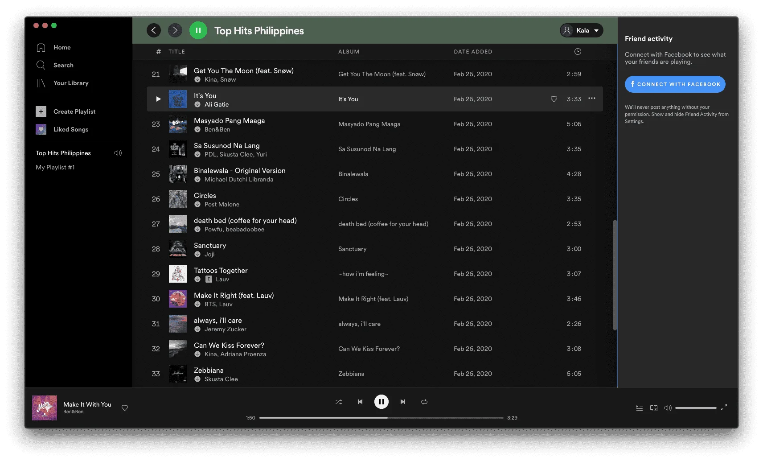The image size is (763, 461).
Task: Open artist Joji
Action: pos(209,254)
